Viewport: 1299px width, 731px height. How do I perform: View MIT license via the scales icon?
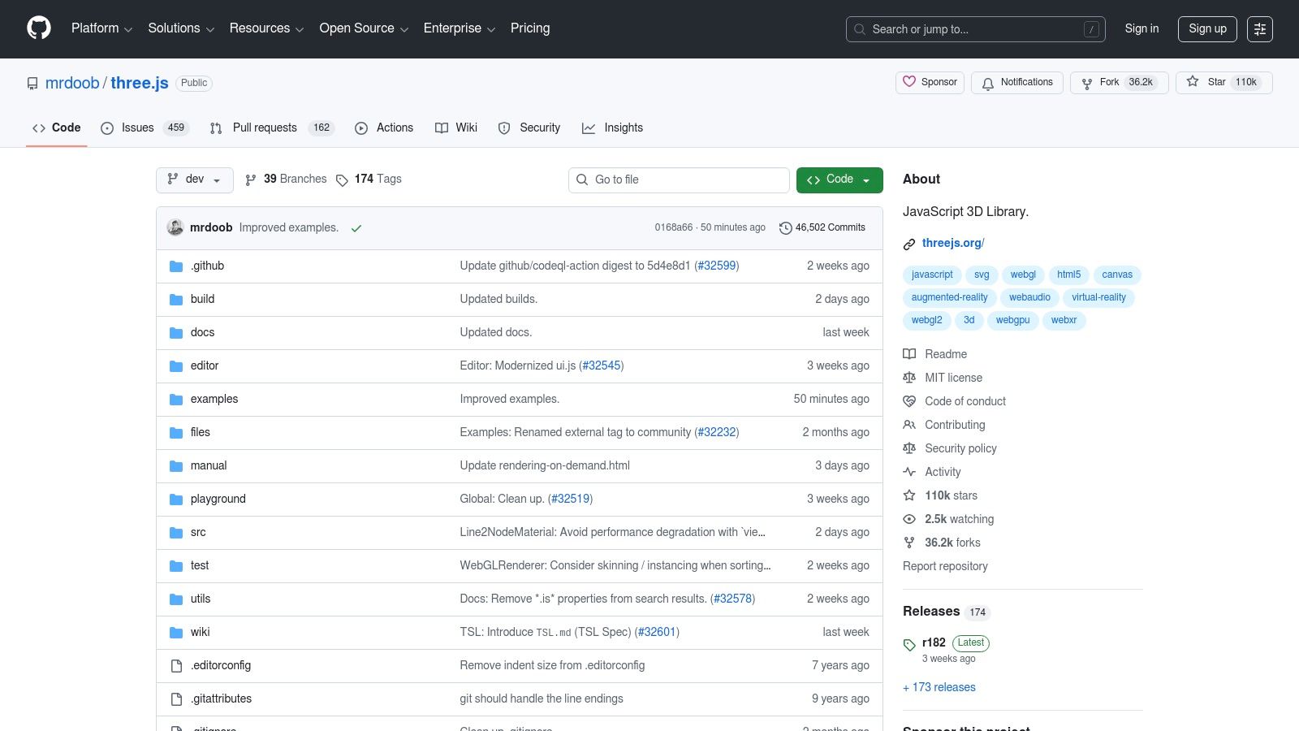(x=910, y=378)
